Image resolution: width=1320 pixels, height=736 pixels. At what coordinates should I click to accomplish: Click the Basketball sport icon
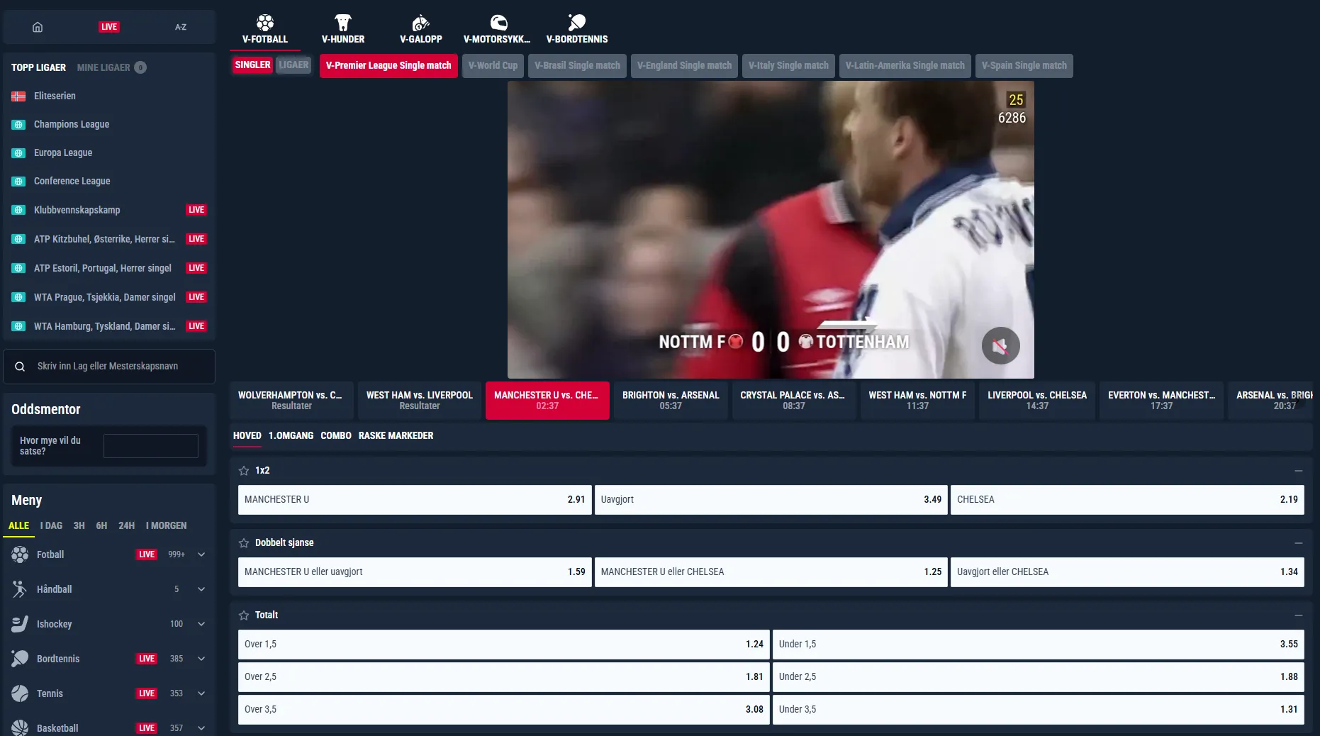coord(20,728)
